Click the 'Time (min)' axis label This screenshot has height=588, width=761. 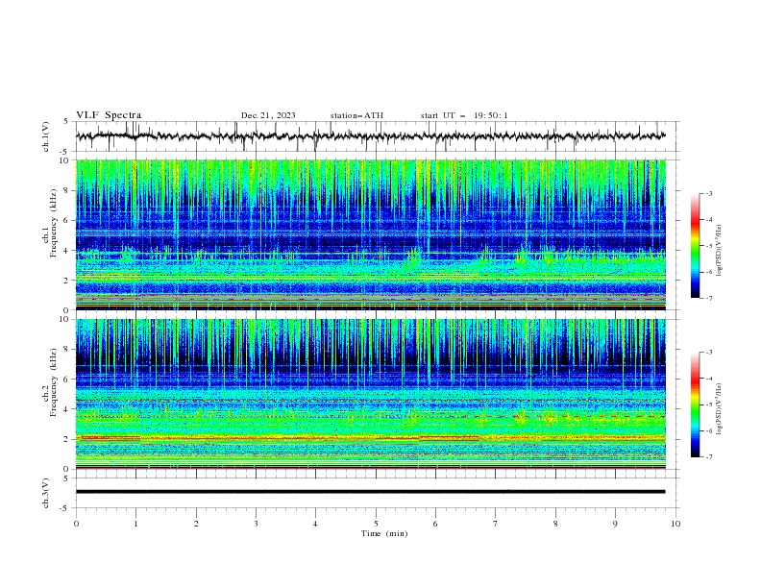coord(384,533)
